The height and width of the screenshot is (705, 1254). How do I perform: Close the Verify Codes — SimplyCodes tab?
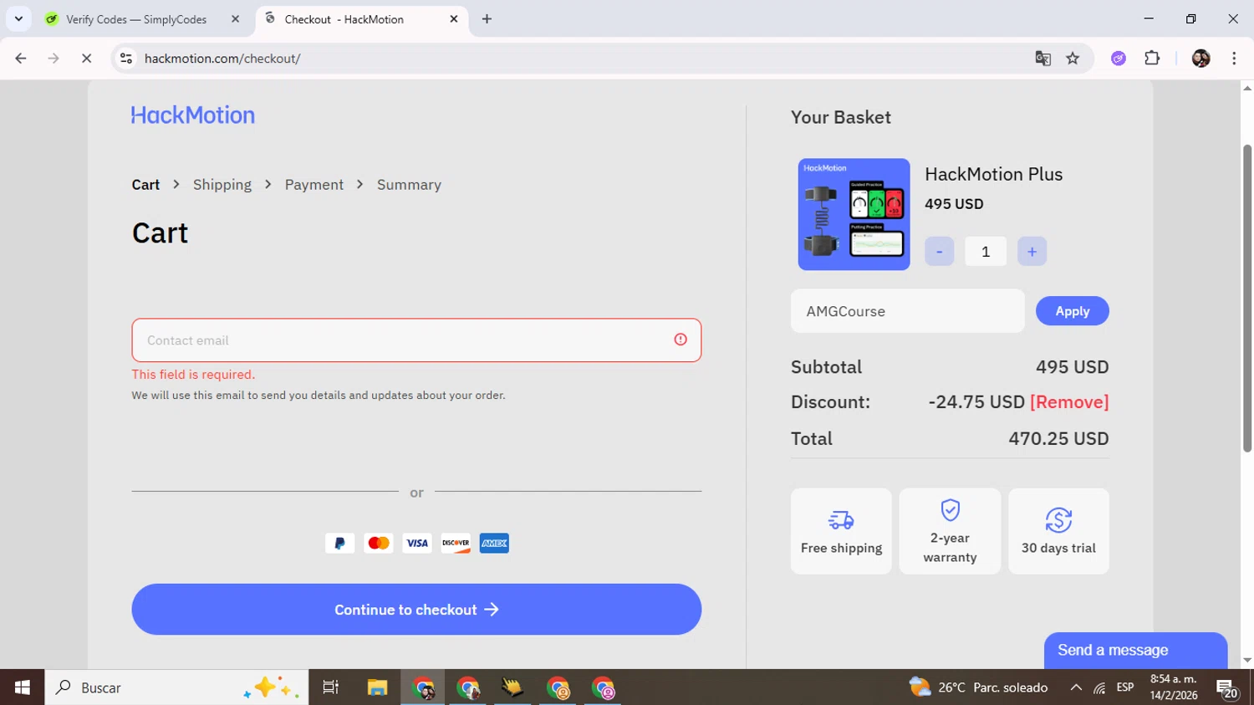[x=235, y=18]
